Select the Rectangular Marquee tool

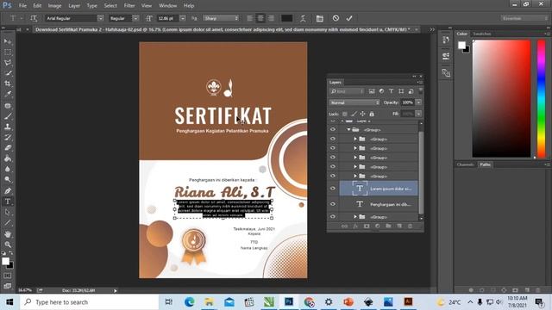point(8,52)
